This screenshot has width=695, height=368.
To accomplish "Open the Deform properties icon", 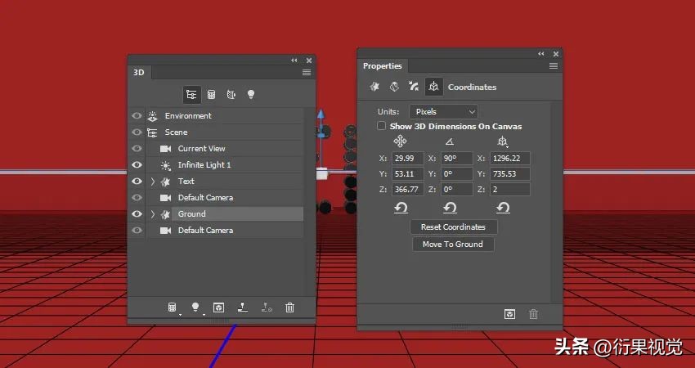I will 394,87.
